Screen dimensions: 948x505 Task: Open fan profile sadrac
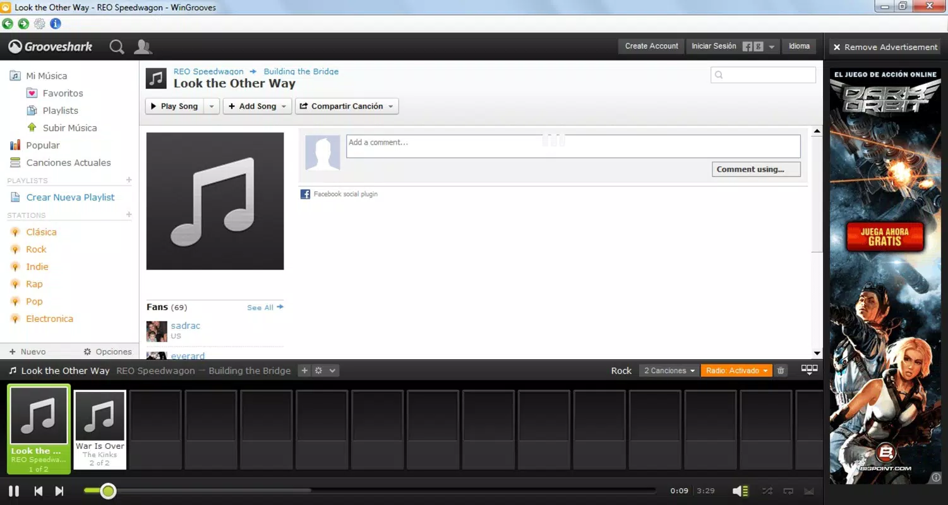pyautogui.click(x=186, y=326)
